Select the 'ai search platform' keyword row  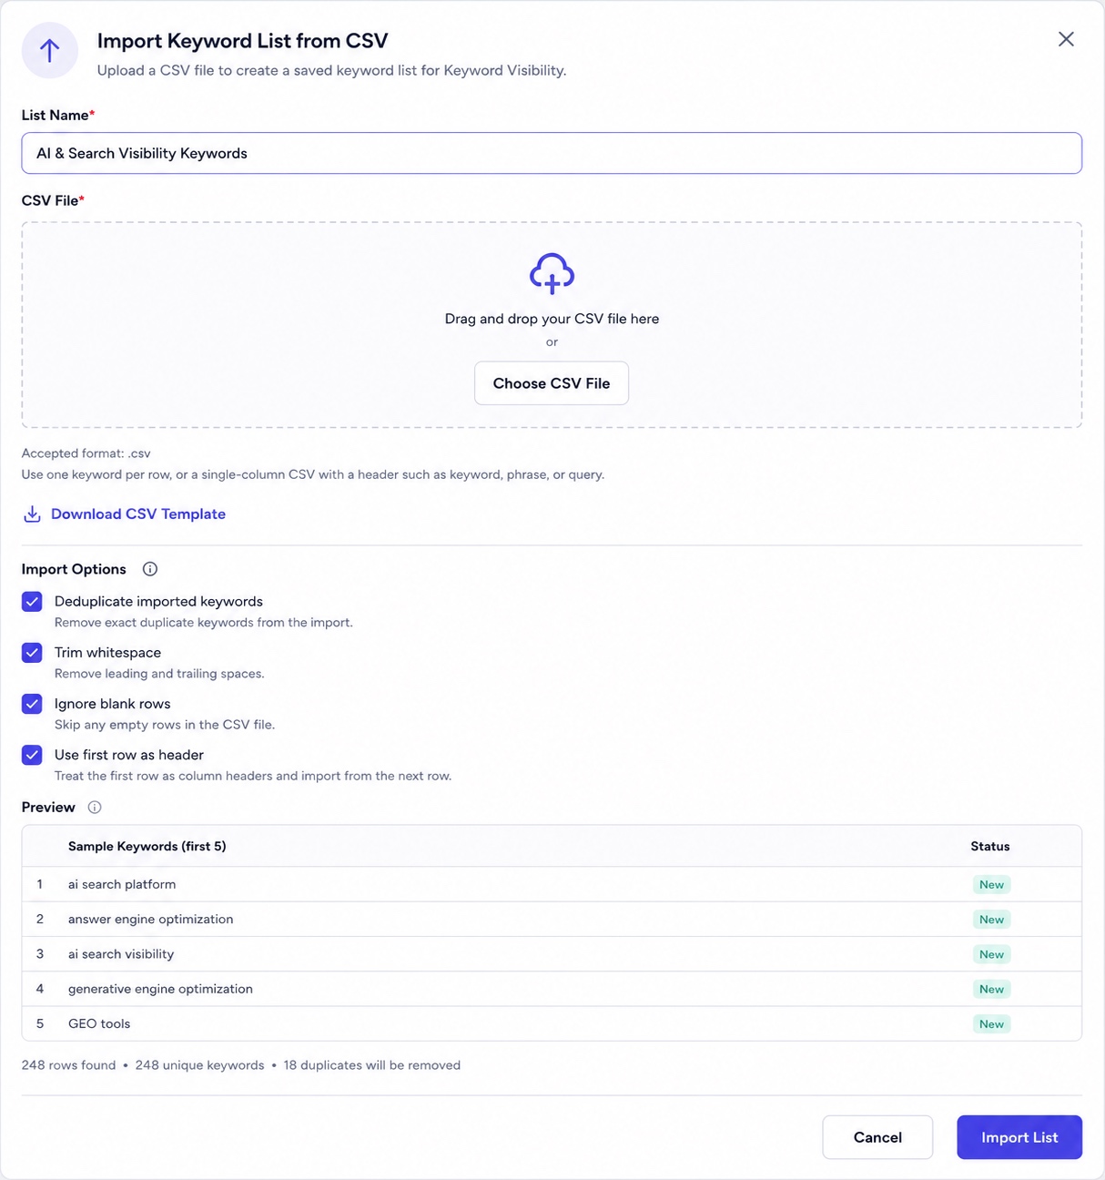coord(552,884)
